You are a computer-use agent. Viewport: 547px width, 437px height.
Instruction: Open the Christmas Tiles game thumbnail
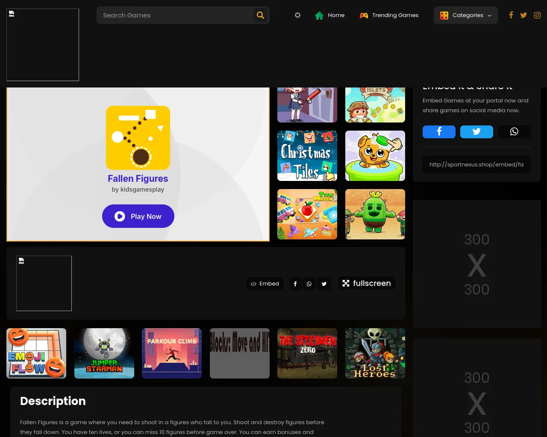pos(307,156)
